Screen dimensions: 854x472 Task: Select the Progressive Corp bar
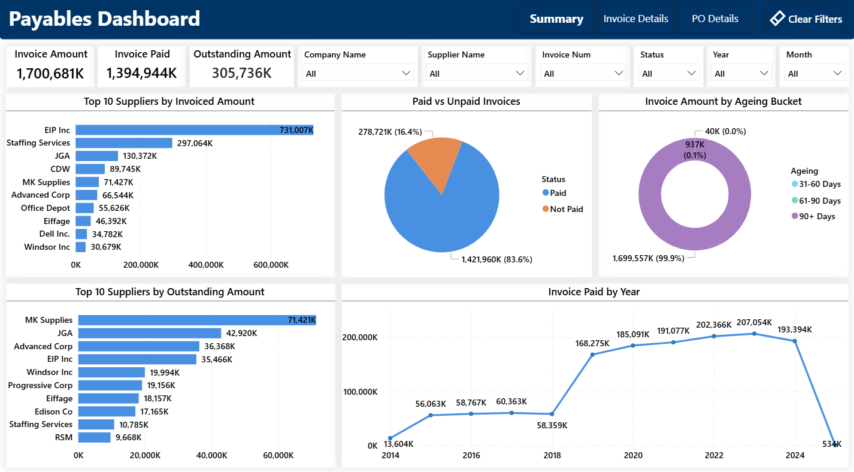(x=110, y=385)
